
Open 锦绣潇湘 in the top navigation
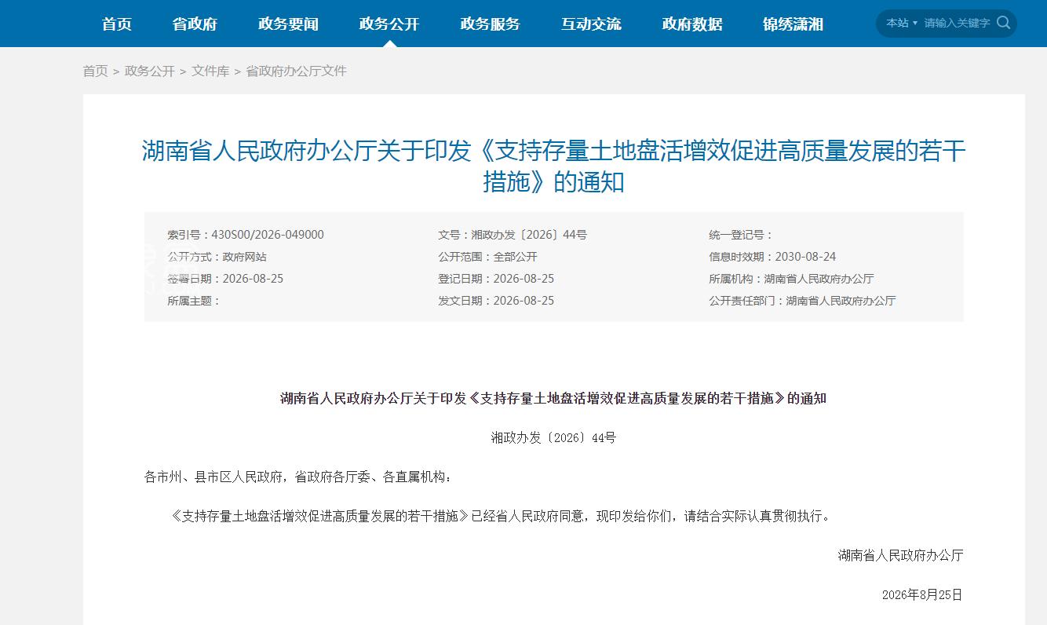[x=793, y=24]
